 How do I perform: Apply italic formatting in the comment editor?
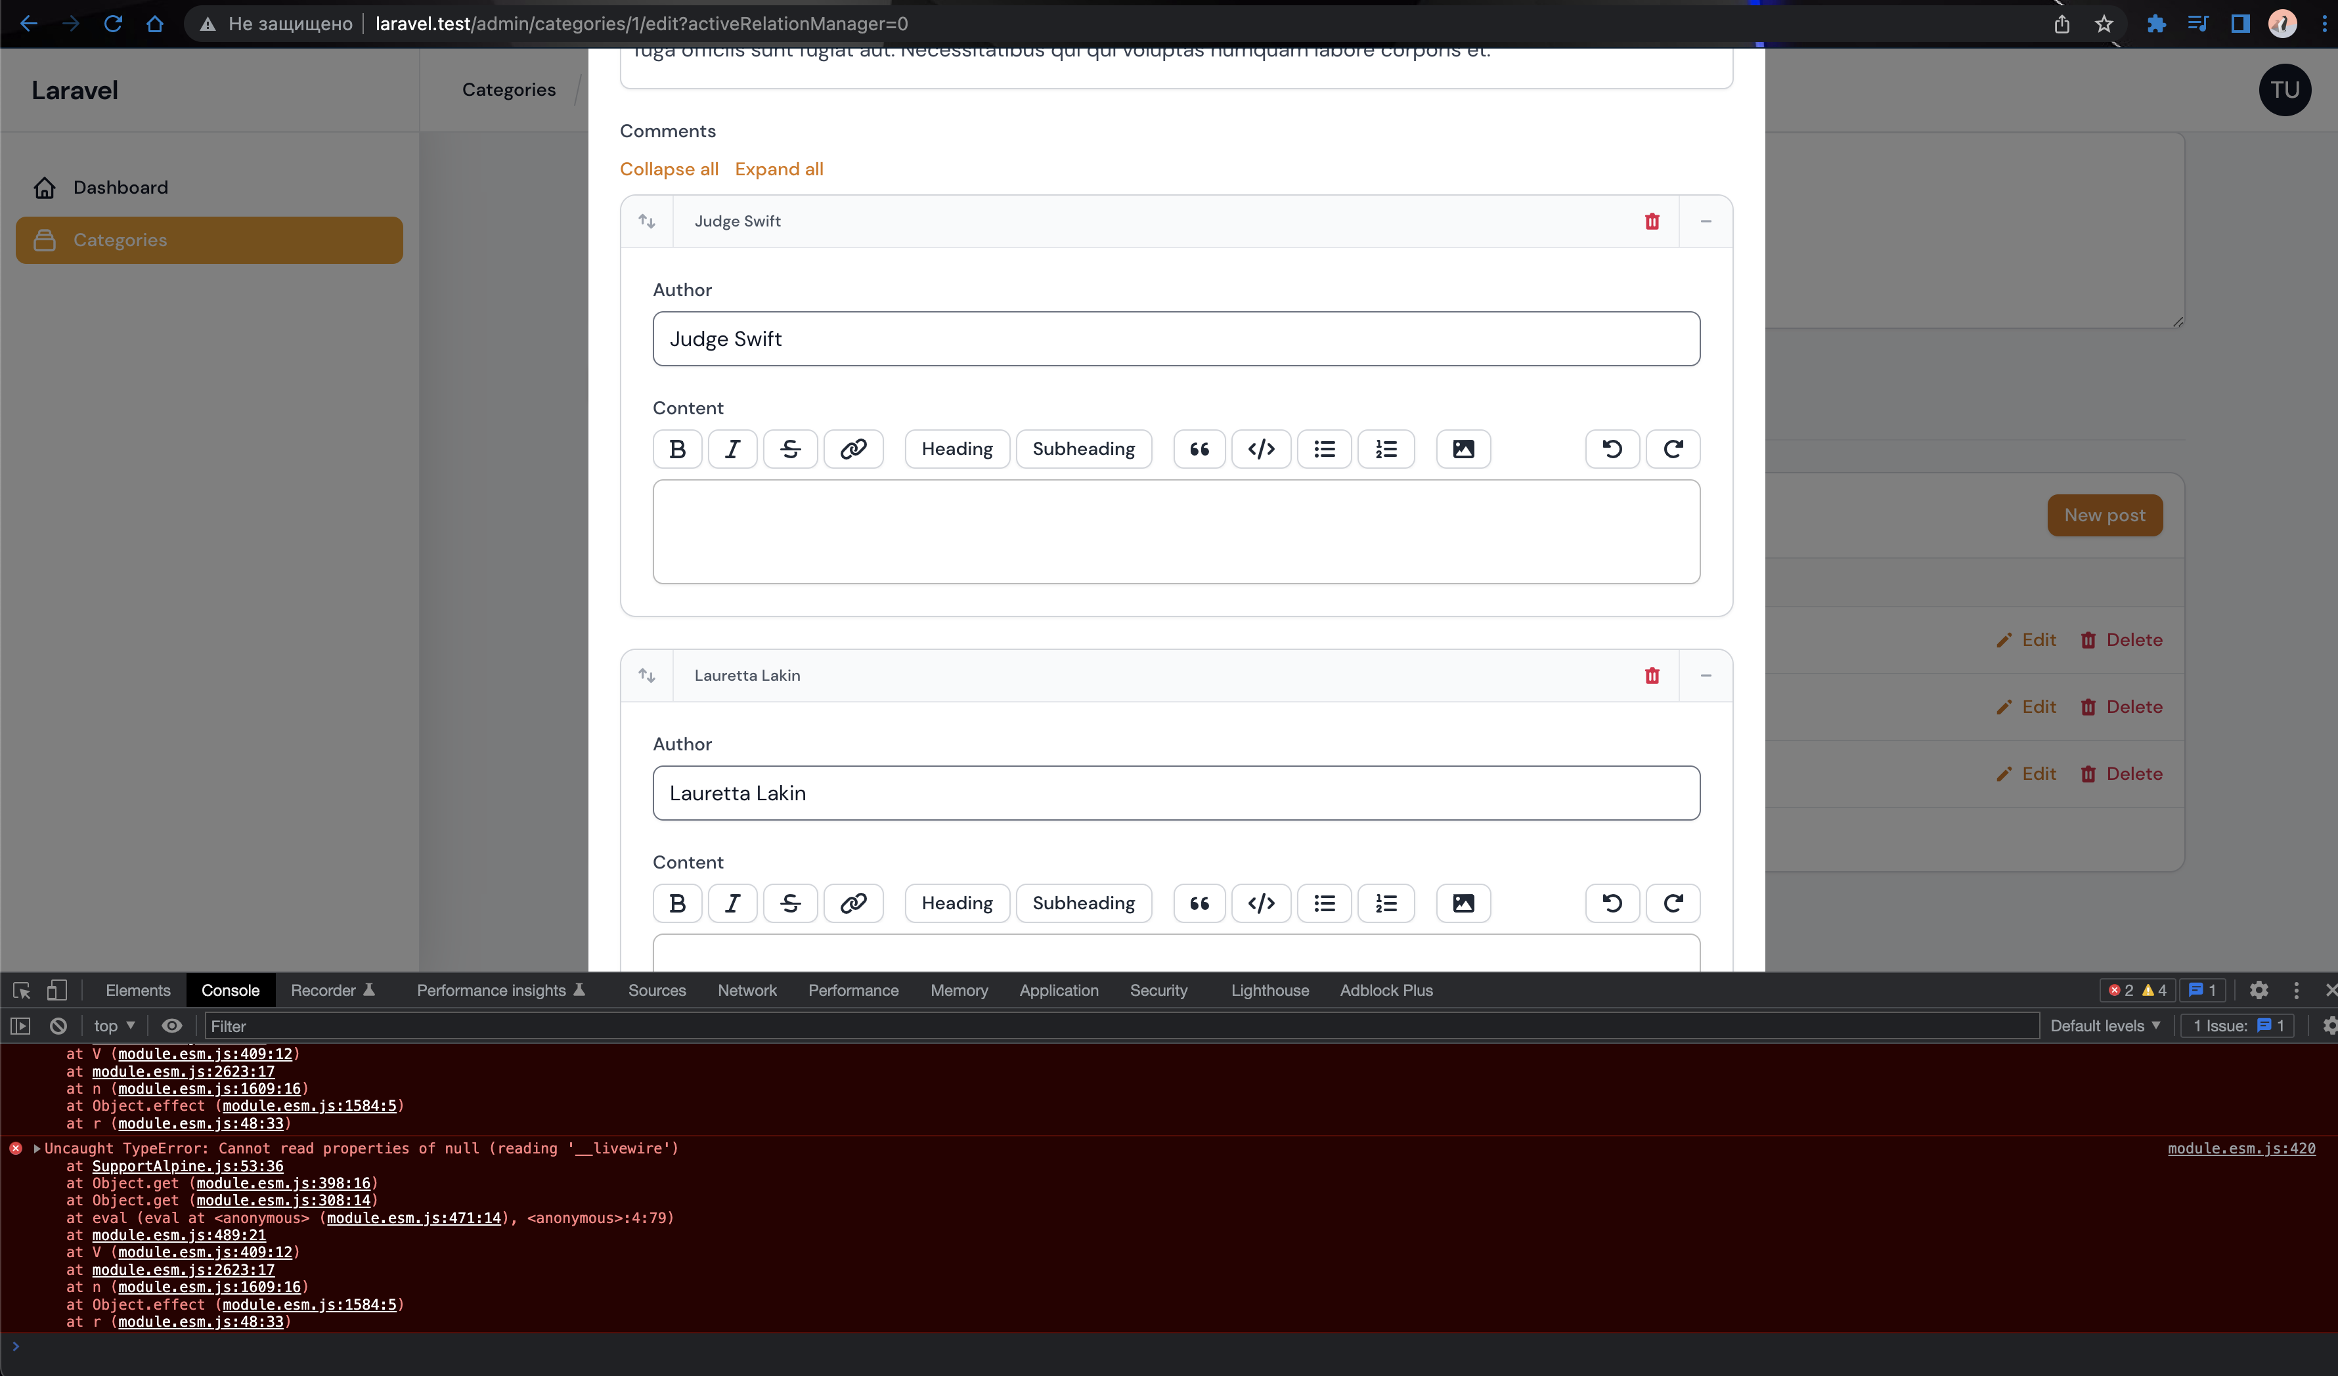click(x=733, y=449)
